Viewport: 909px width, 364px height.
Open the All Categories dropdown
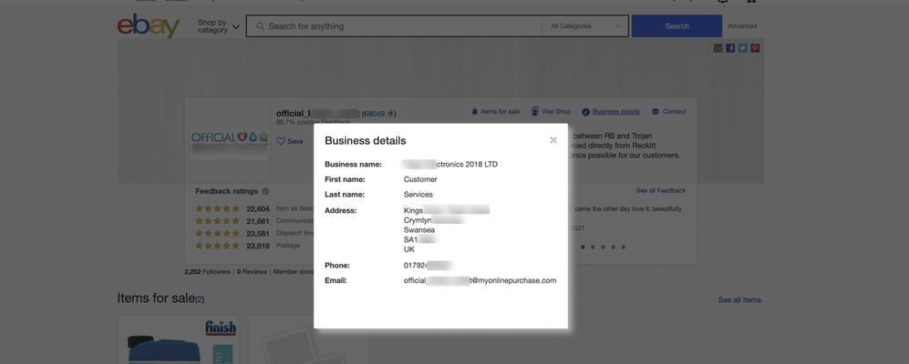click(585, 26)
